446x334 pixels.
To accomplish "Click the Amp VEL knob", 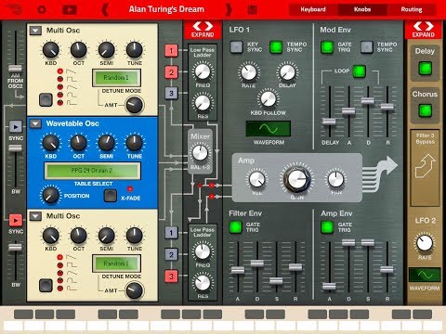I will click(x=256, y=179).
